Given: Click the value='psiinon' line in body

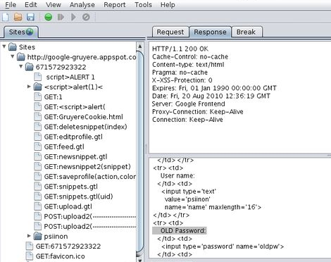Looking at the screenshot, I should coord(187,199).
